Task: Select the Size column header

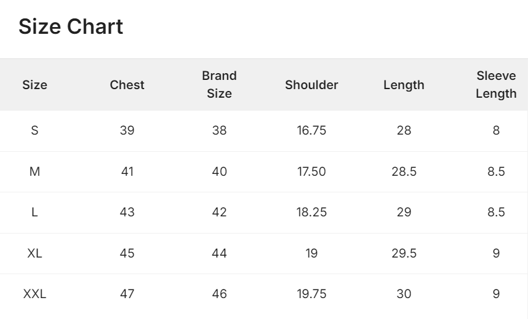Action: pos(34,85)
